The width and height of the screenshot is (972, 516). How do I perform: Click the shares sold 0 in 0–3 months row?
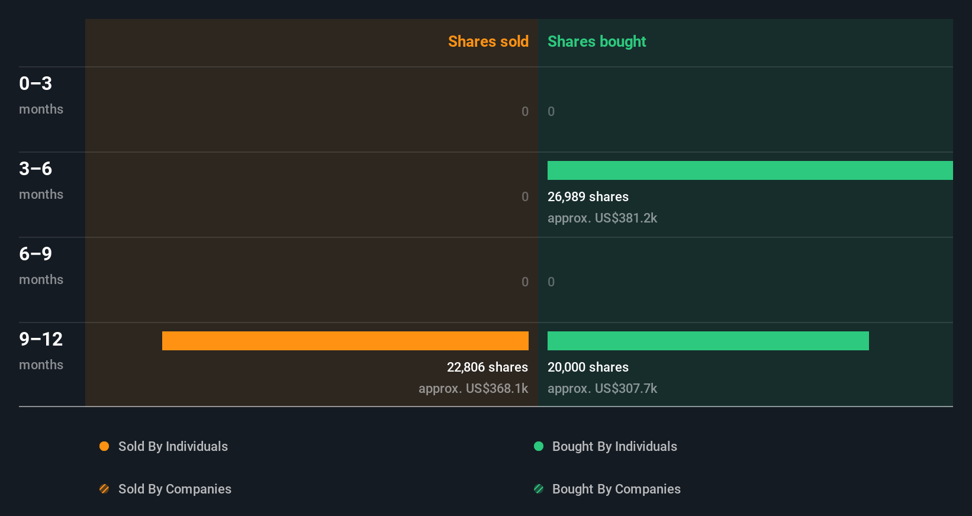(525, 111)
